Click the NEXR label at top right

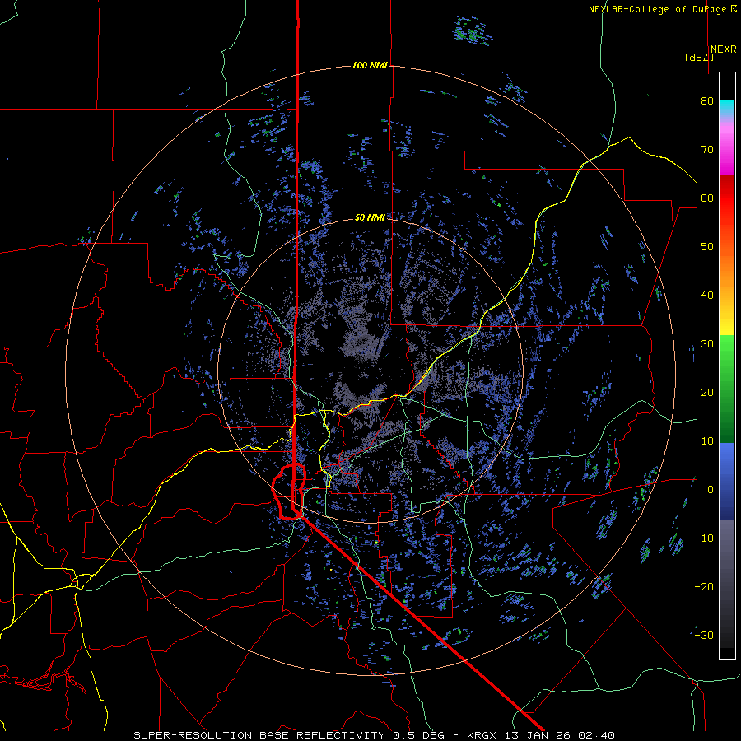(x=724, y=49)
